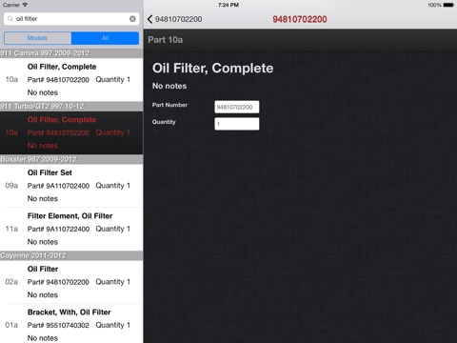457x343 pixels.
Task: Tap Part# 95510740302 text
Action: point(58,325)
